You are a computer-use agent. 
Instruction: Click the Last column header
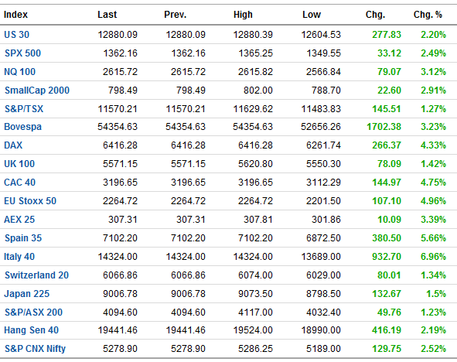click(x=107, y=15)
